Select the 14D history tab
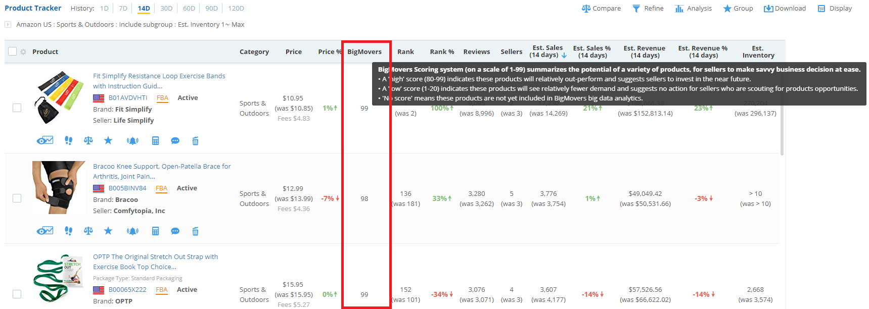Viewport: 869px width, 309px height. tap(144, 9)
